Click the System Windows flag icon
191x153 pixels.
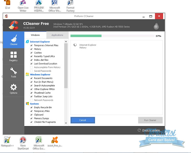pyautogui.click(x=27, y=104)
